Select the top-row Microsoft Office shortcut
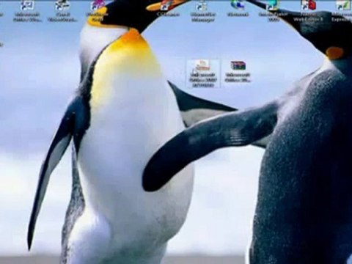The height and width of the screenshot is (264, 352). pyautogui.click(x=27, y=11)
